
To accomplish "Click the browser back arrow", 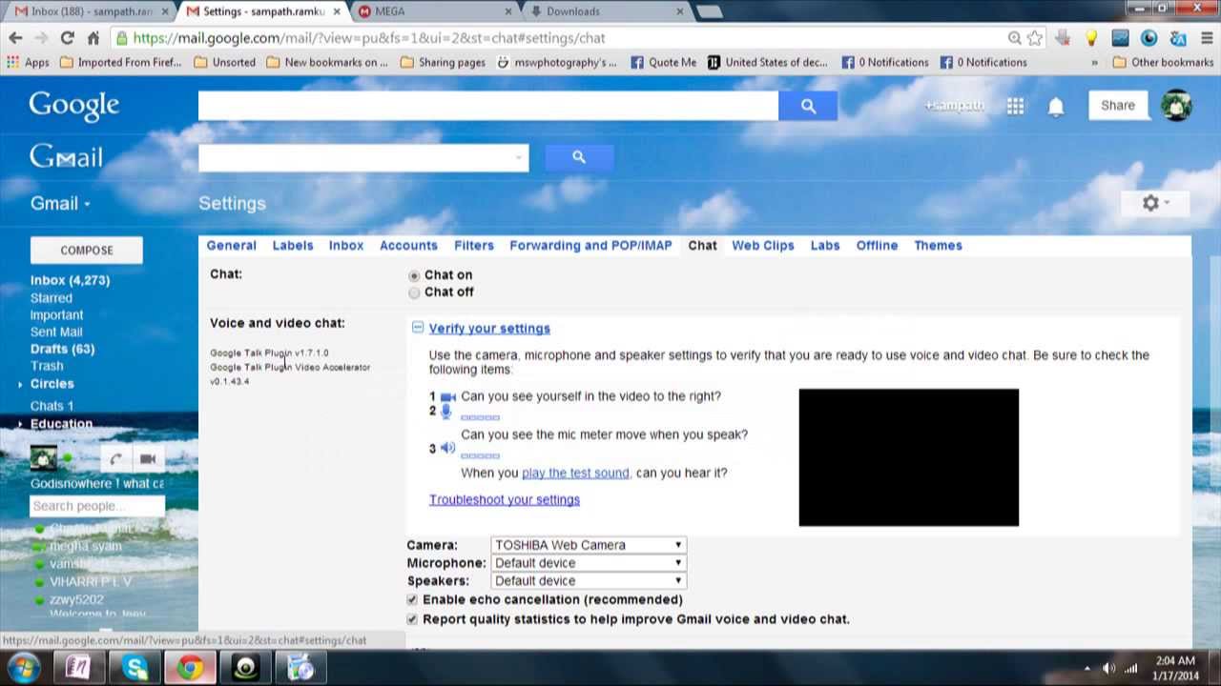I will point(15,38).
